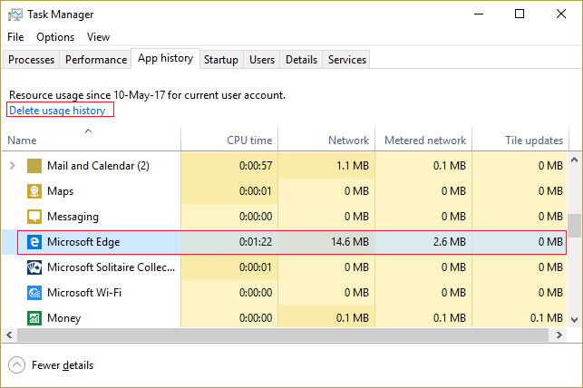Click the Money app icon
This screenshot has height=388, width=583.
tap(34, 318)
